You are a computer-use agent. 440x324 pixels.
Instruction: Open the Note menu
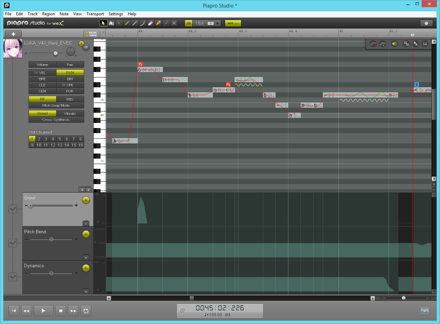[x=64, y=14]
